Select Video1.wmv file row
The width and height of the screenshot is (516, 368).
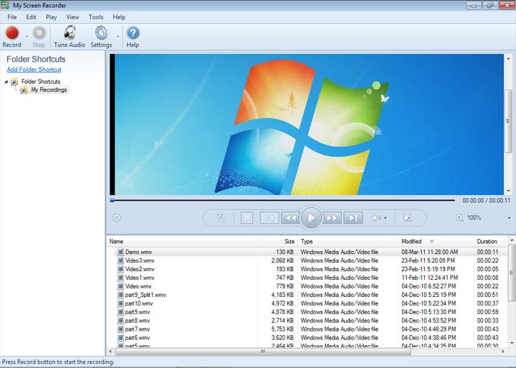307,278
